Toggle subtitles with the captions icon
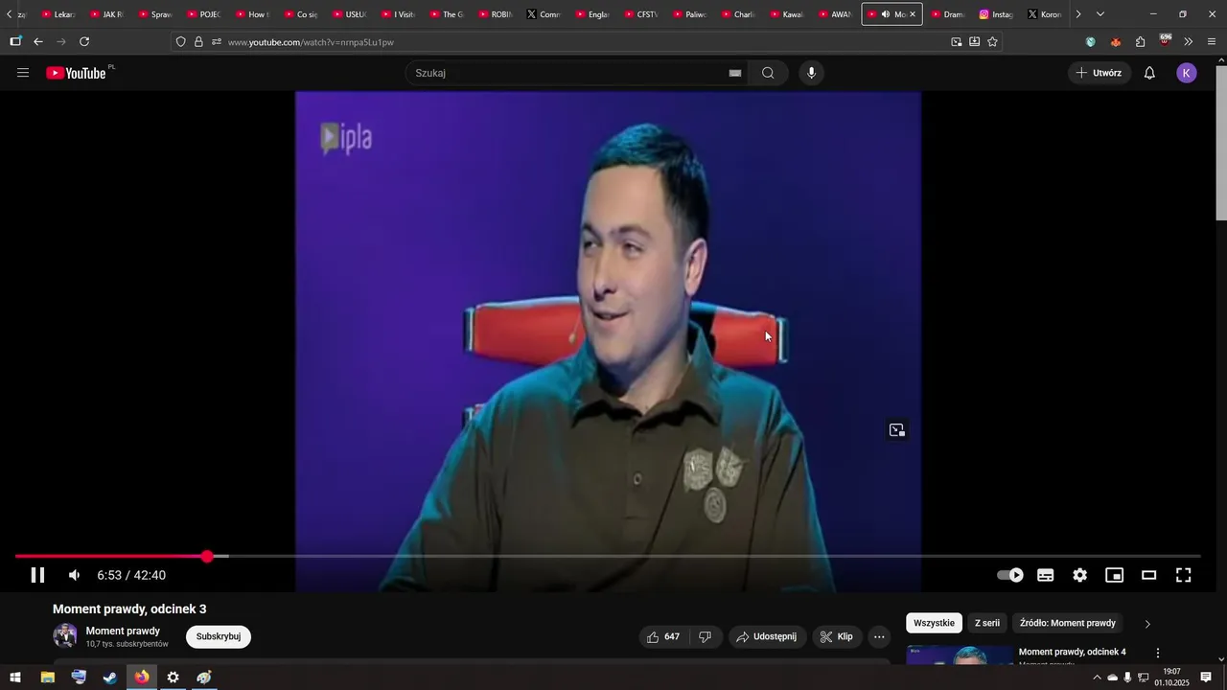1227x690 pixels. click(1046, 575)
